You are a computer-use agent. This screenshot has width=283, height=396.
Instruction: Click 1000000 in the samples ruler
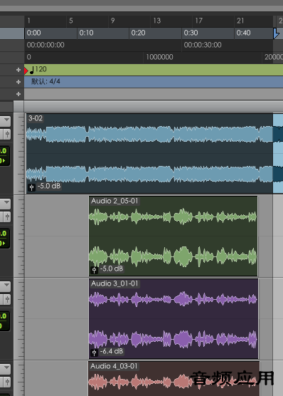pos(159,57)
